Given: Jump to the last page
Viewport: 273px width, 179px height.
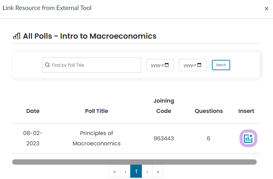Looking at the screenshot, I should pos(158,172).
